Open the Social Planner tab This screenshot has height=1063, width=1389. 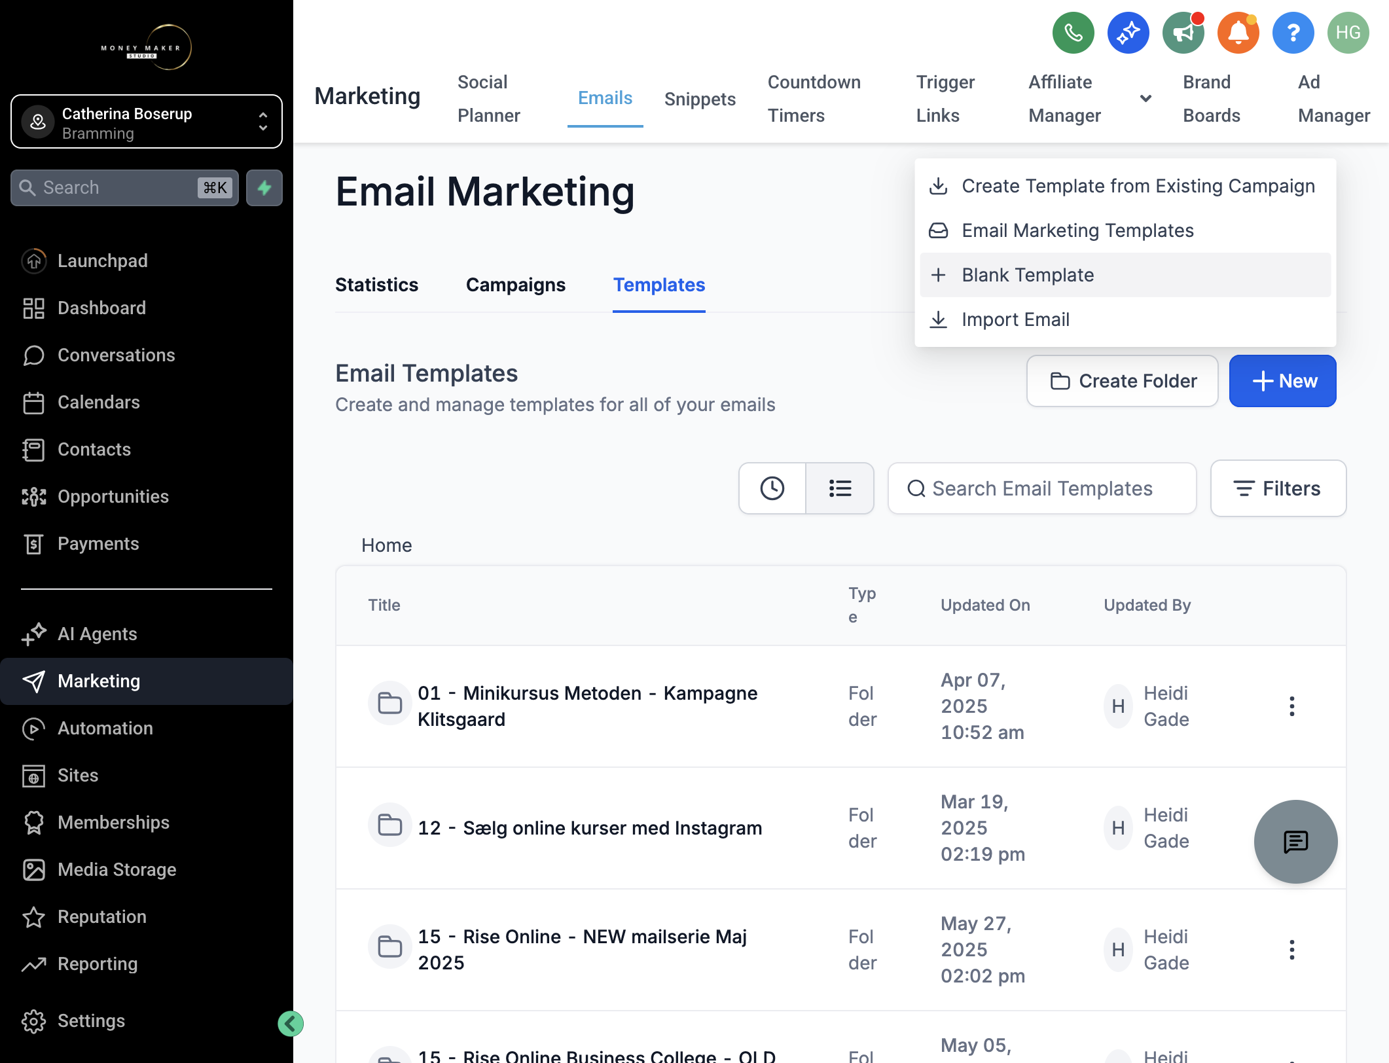coord(489,99)
